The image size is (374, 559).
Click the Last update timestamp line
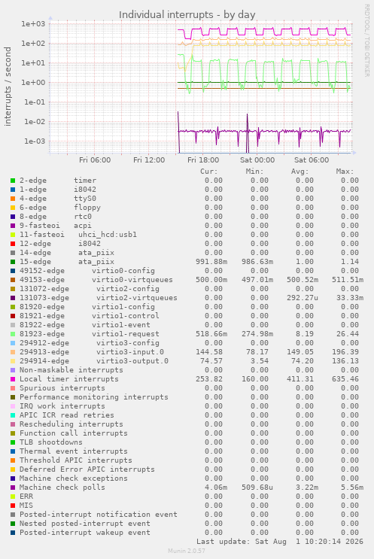coord(280,542)
